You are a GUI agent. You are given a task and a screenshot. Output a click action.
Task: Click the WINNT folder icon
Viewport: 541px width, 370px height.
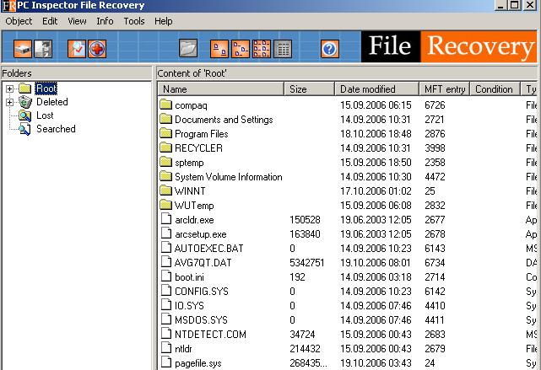point(166,190)
